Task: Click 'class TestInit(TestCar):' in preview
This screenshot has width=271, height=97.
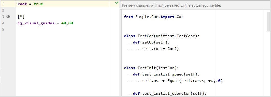Action: [x=151, y=68]
